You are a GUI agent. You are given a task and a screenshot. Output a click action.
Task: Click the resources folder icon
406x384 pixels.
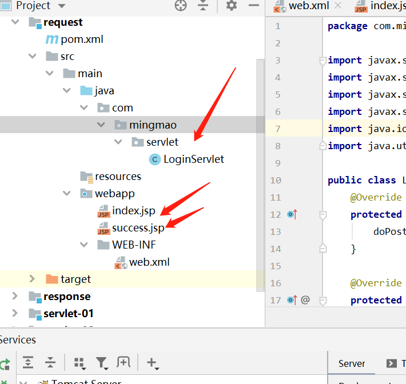(87, 177)
